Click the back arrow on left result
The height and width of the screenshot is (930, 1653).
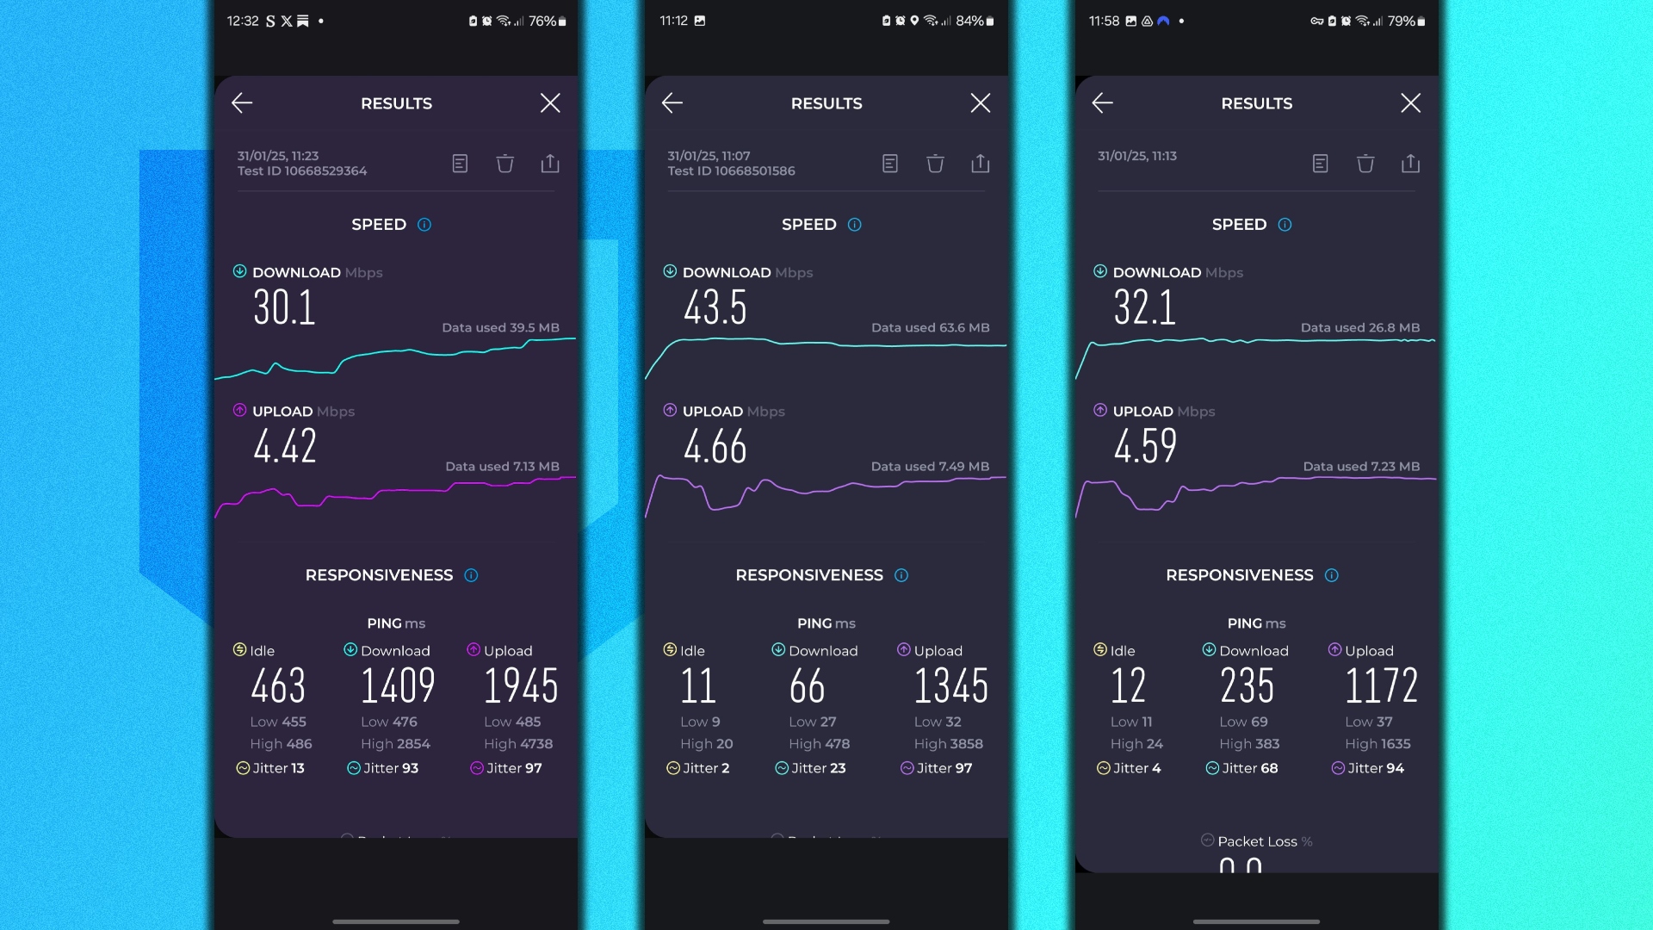tap(242, 102)
